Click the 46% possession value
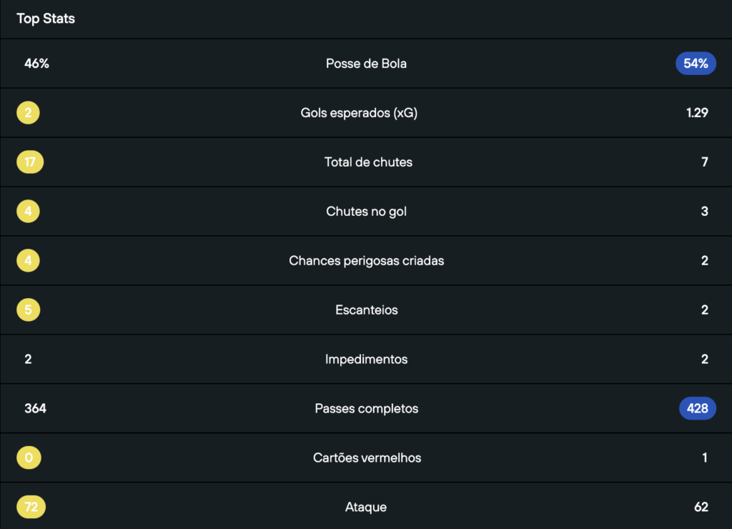Image resolution: width=732 pixels, height=529 pixels. click(x=36, y=64)
